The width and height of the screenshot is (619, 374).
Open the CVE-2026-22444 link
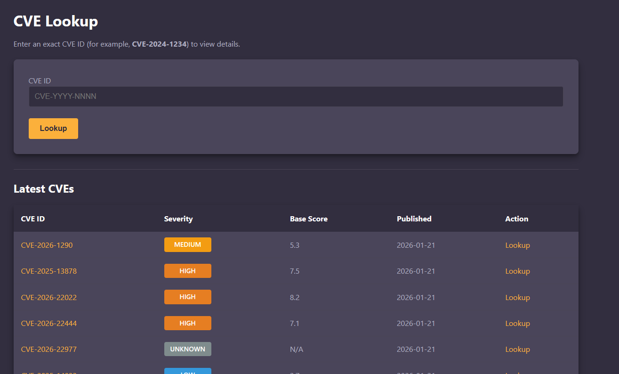[48, 324]
